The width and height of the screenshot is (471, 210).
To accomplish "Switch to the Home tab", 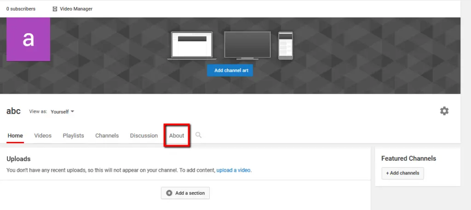I will [15, 136].
